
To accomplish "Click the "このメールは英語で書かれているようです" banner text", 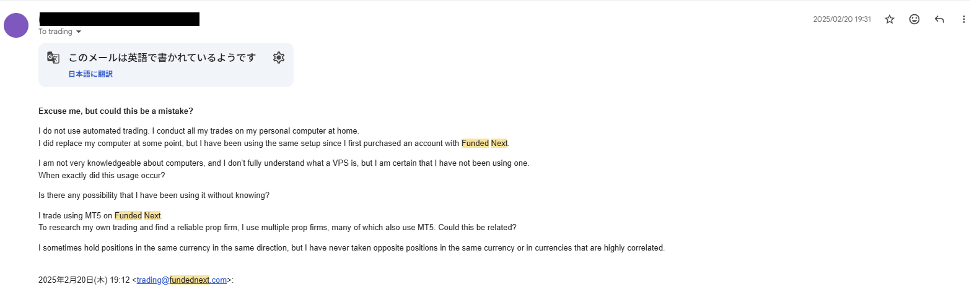I will click(x=162, y=58).
